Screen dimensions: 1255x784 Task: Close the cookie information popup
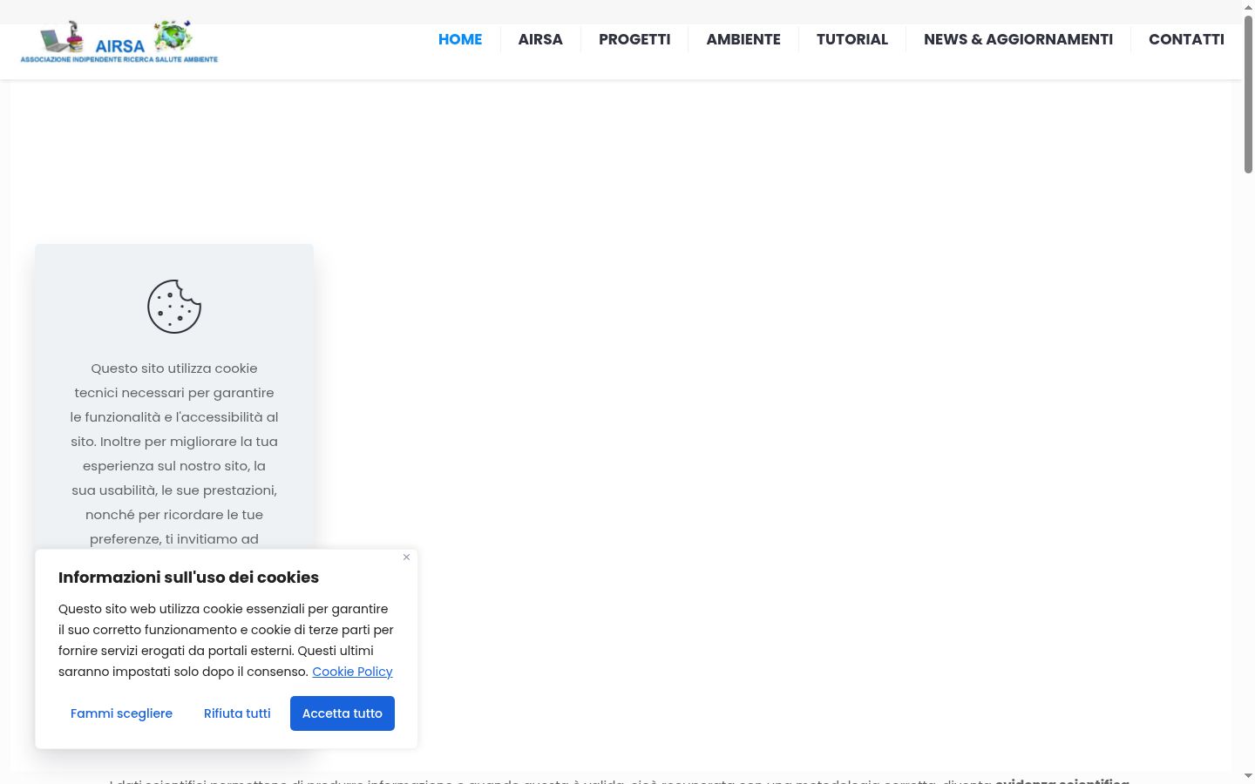tap(406, 558)
